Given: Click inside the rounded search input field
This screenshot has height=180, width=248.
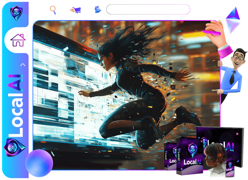Looking at the screenshot, I should pyautogui.click(x=148, y=10).
